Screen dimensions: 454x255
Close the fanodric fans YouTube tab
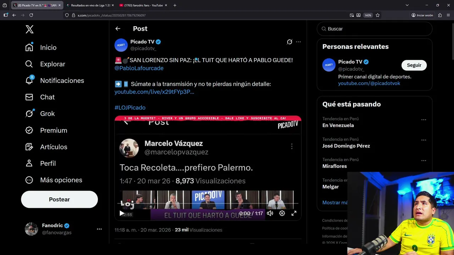coord(166,5)
